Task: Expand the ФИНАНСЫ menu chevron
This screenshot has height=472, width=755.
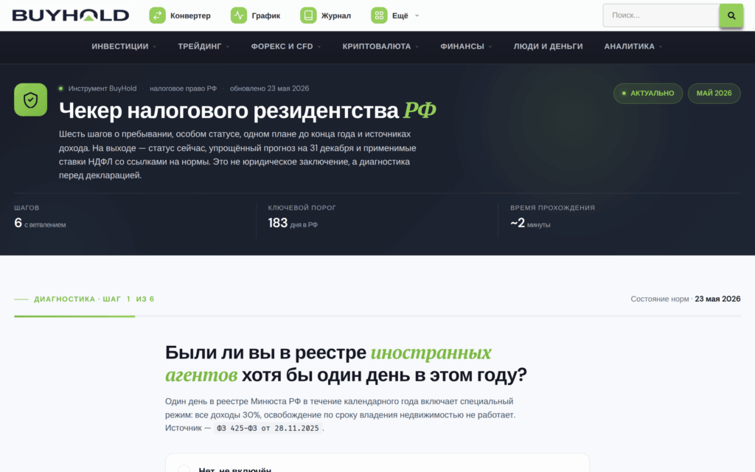Action: click(490, 46)
